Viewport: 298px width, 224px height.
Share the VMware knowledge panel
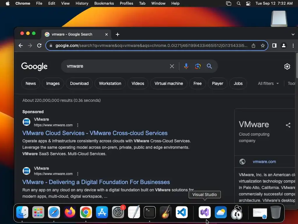pos(288,125)
